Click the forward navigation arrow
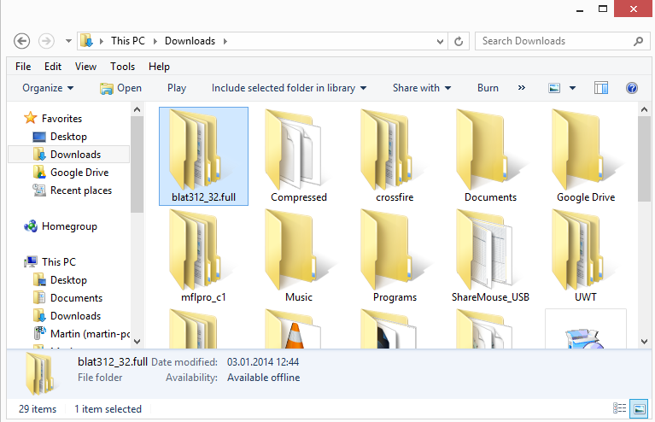This screenshot has height=422, width=655. click(46, 41)
